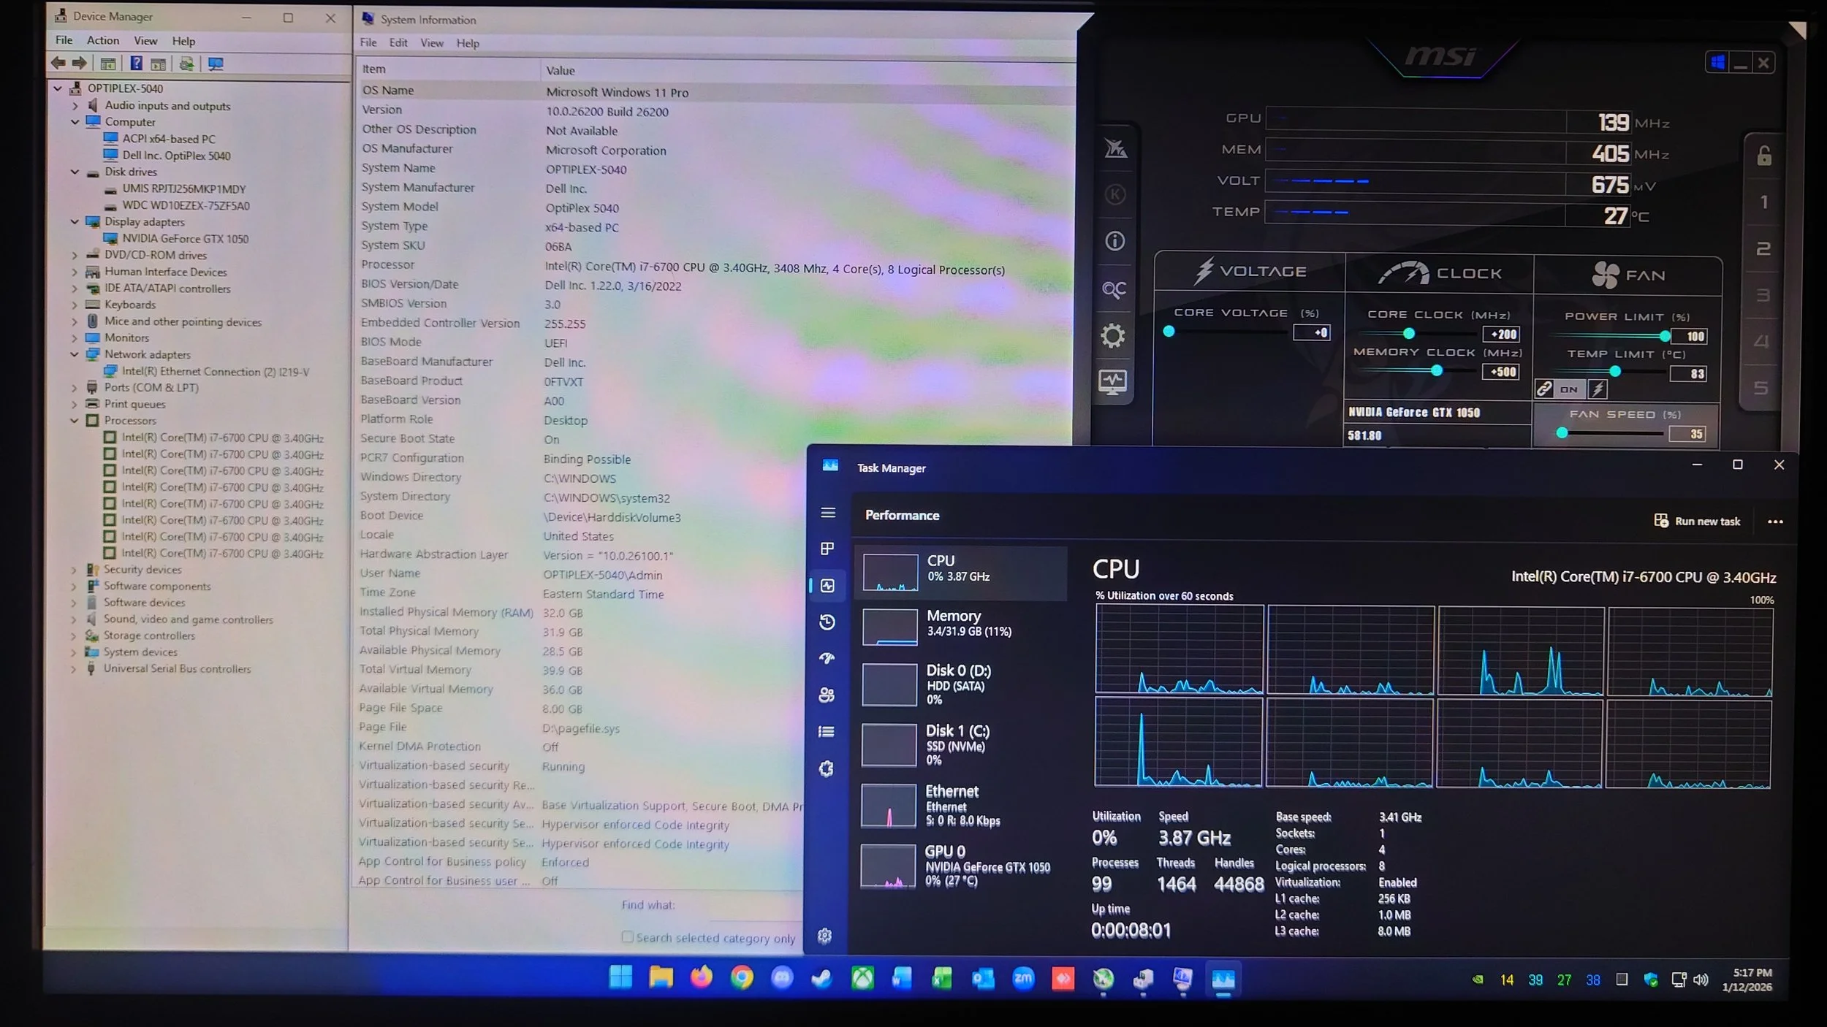The image size is (1827, 1027).
Task: Expand Security devices in Device Manager
Action: pos(74,570)
